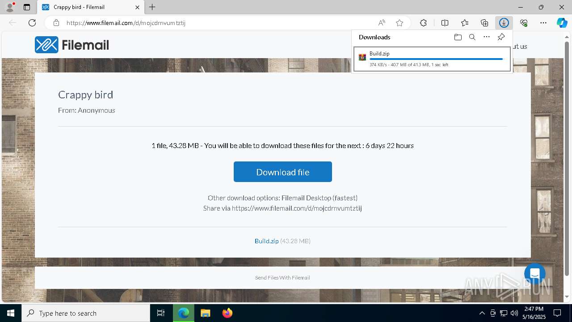Open downloads folder from Downloads panel
The width and height of the screenshot is (572, 322).
point(458,37)
